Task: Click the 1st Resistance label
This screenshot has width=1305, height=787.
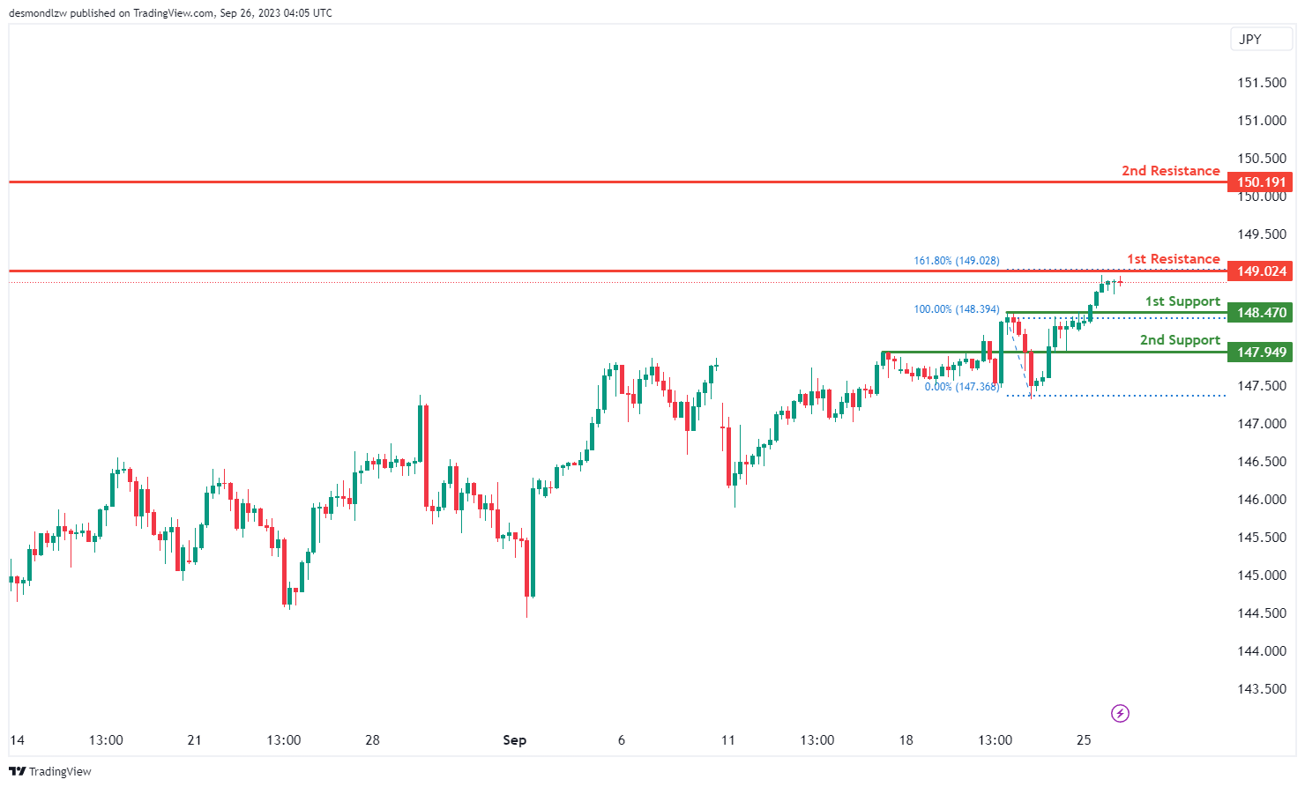Action: pos(1173,259)
